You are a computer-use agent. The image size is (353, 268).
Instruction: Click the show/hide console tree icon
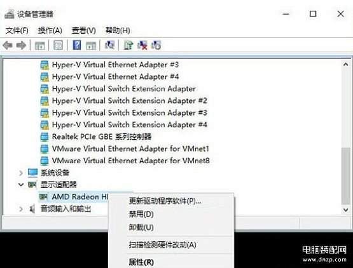(x=40, y=46)
